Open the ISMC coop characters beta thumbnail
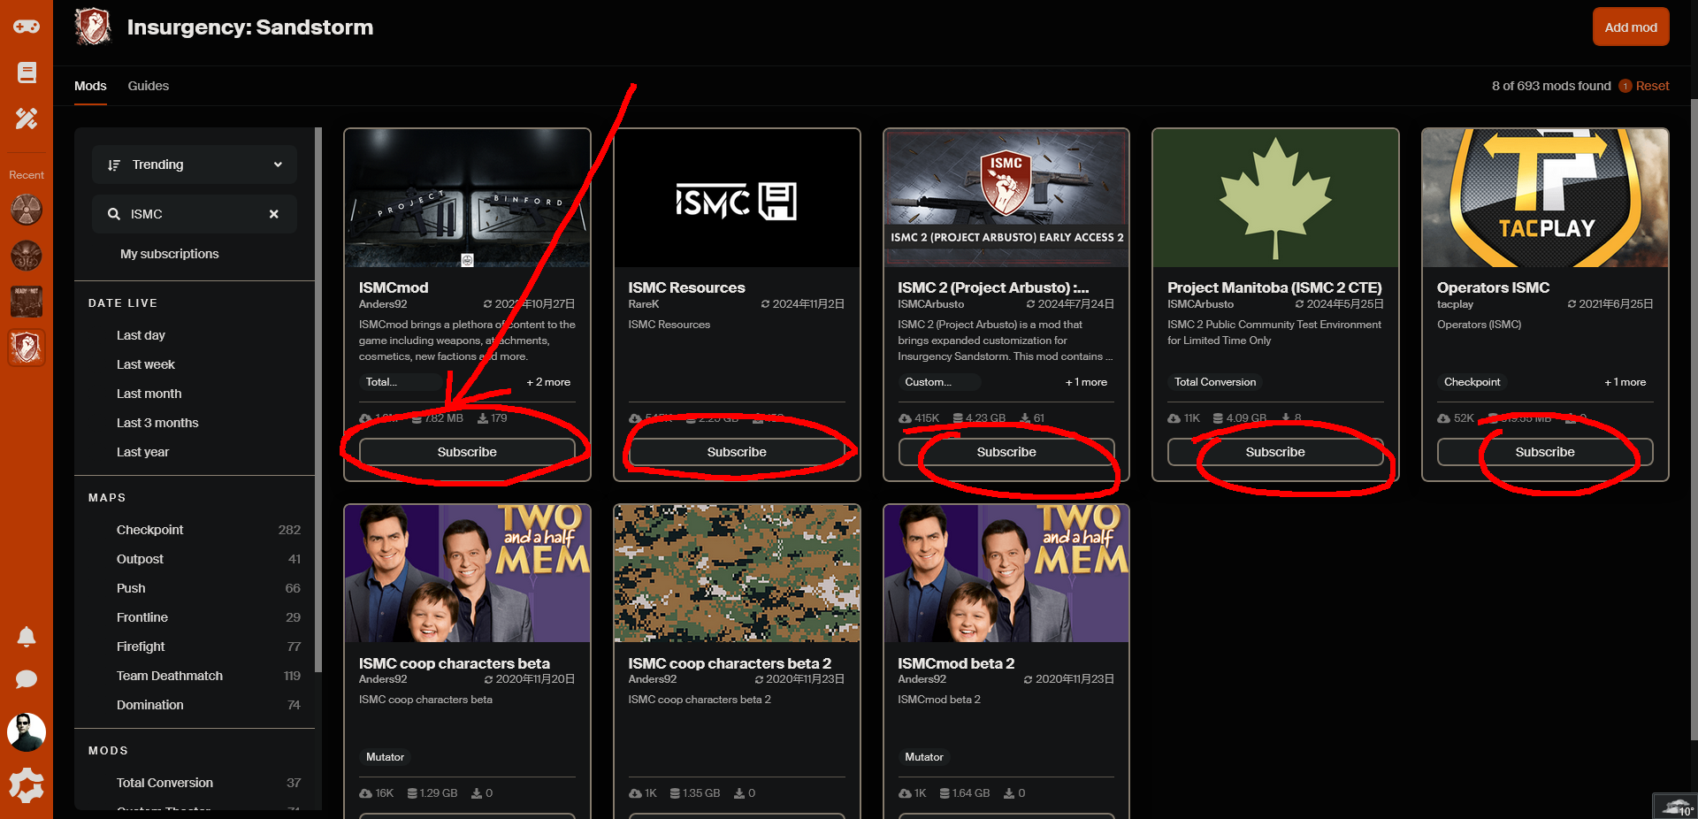The image size is (1698, 819). pos(467,573)
